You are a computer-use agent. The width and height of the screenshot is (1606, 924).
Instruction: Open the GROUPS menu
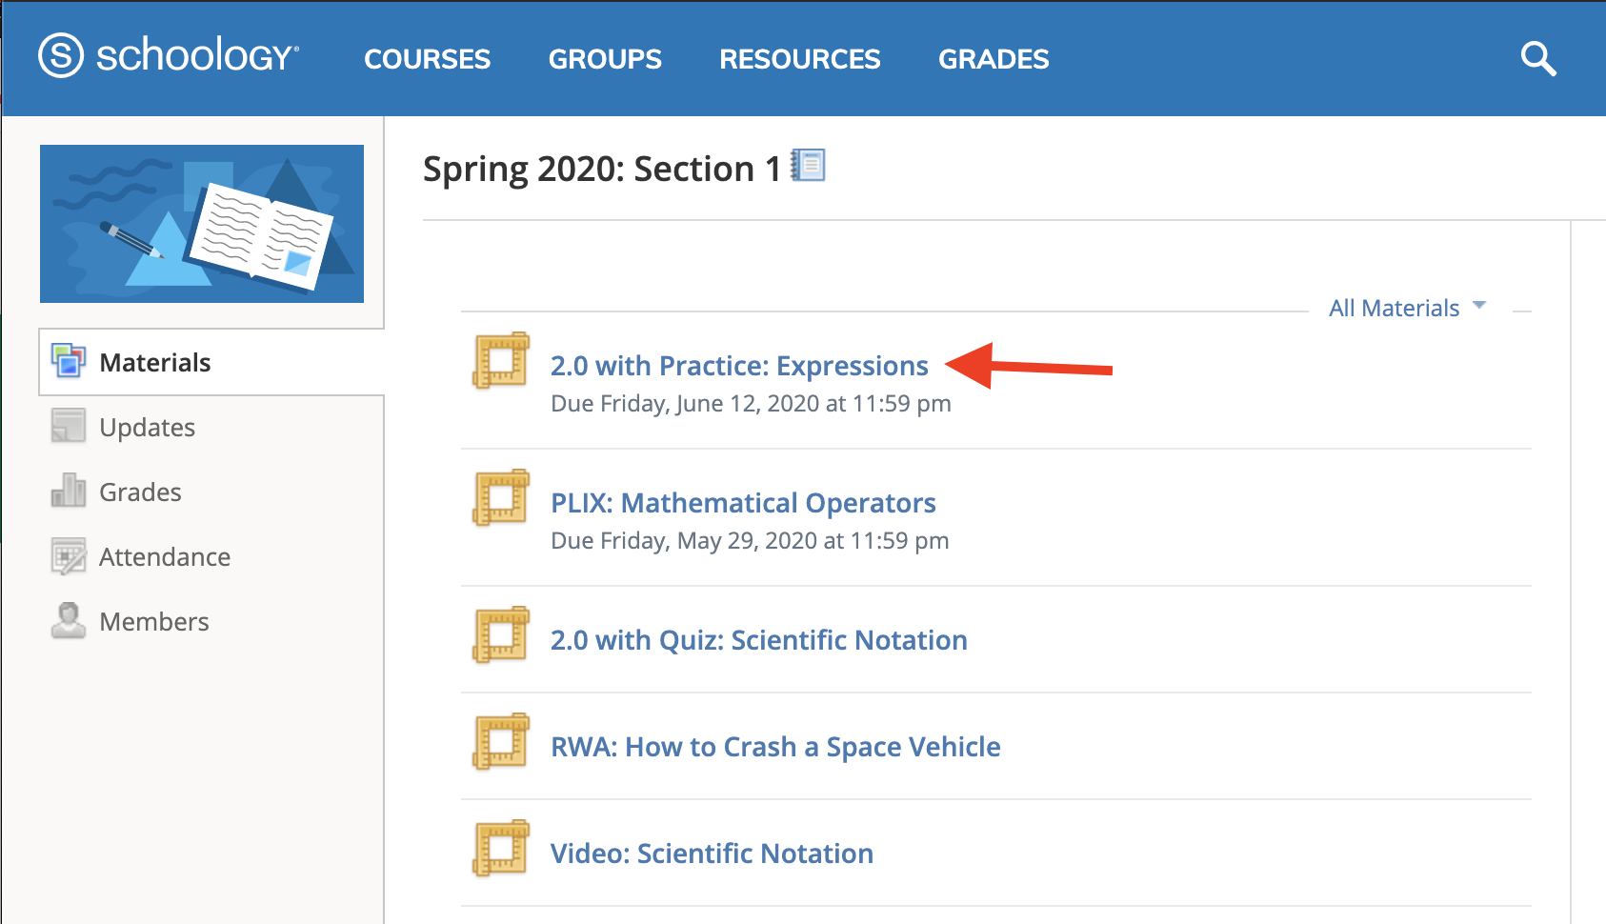[605, 58]
